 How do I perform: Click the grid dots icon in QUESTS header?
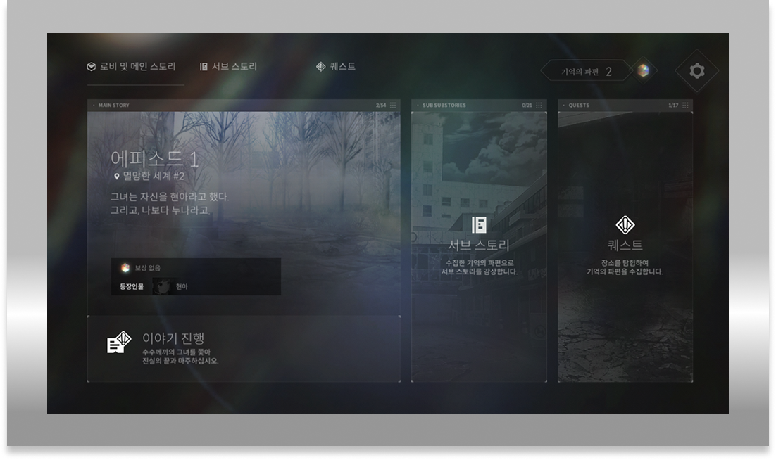(685, 105)
